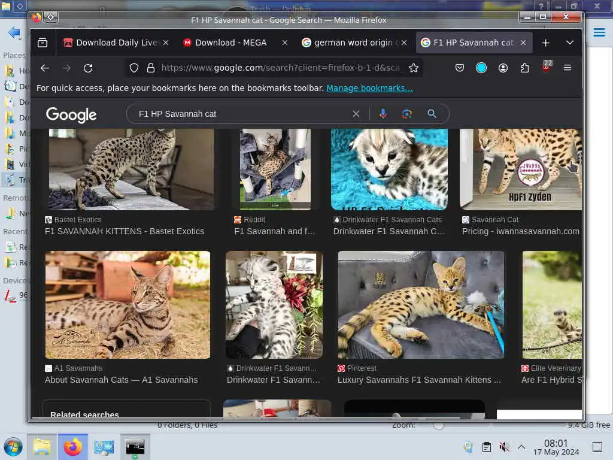Open the HpF1 Zyden cat thumbnail
Screen dimensions: 613x460
521,170
